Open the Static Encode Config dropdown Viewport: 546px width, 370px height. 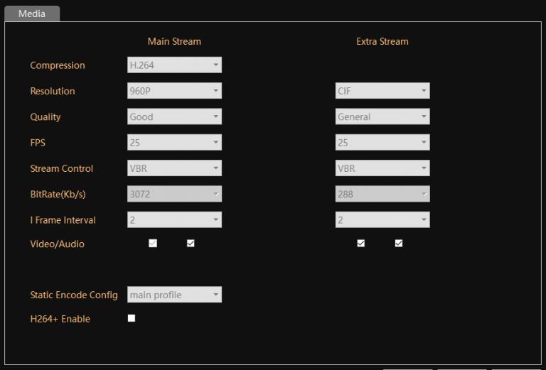pos(174,295)
